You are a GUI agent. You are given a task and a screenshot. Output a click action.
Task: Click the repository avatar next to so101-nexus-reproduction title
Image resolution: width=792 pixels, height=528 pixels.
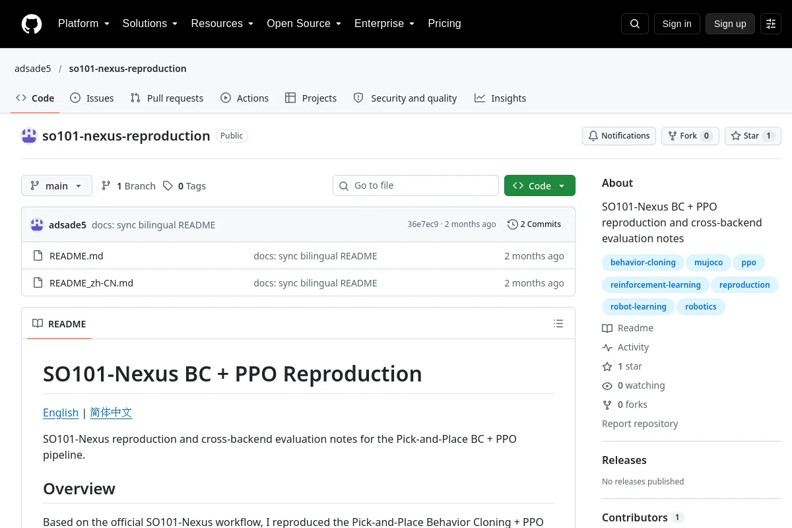[29, 136]
